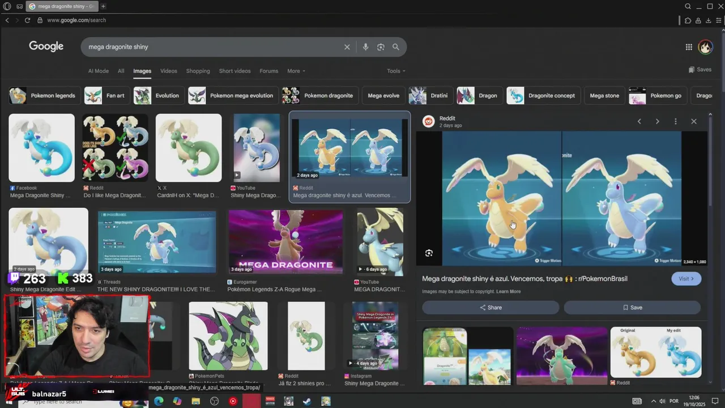
Task: Close the image preview panel
Action: tap(694, 121)
